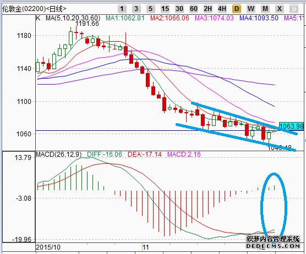This screenshot has width=306, height=254.
Task: Click the MACD(26,12,9) indicator label
Action: 59,154
